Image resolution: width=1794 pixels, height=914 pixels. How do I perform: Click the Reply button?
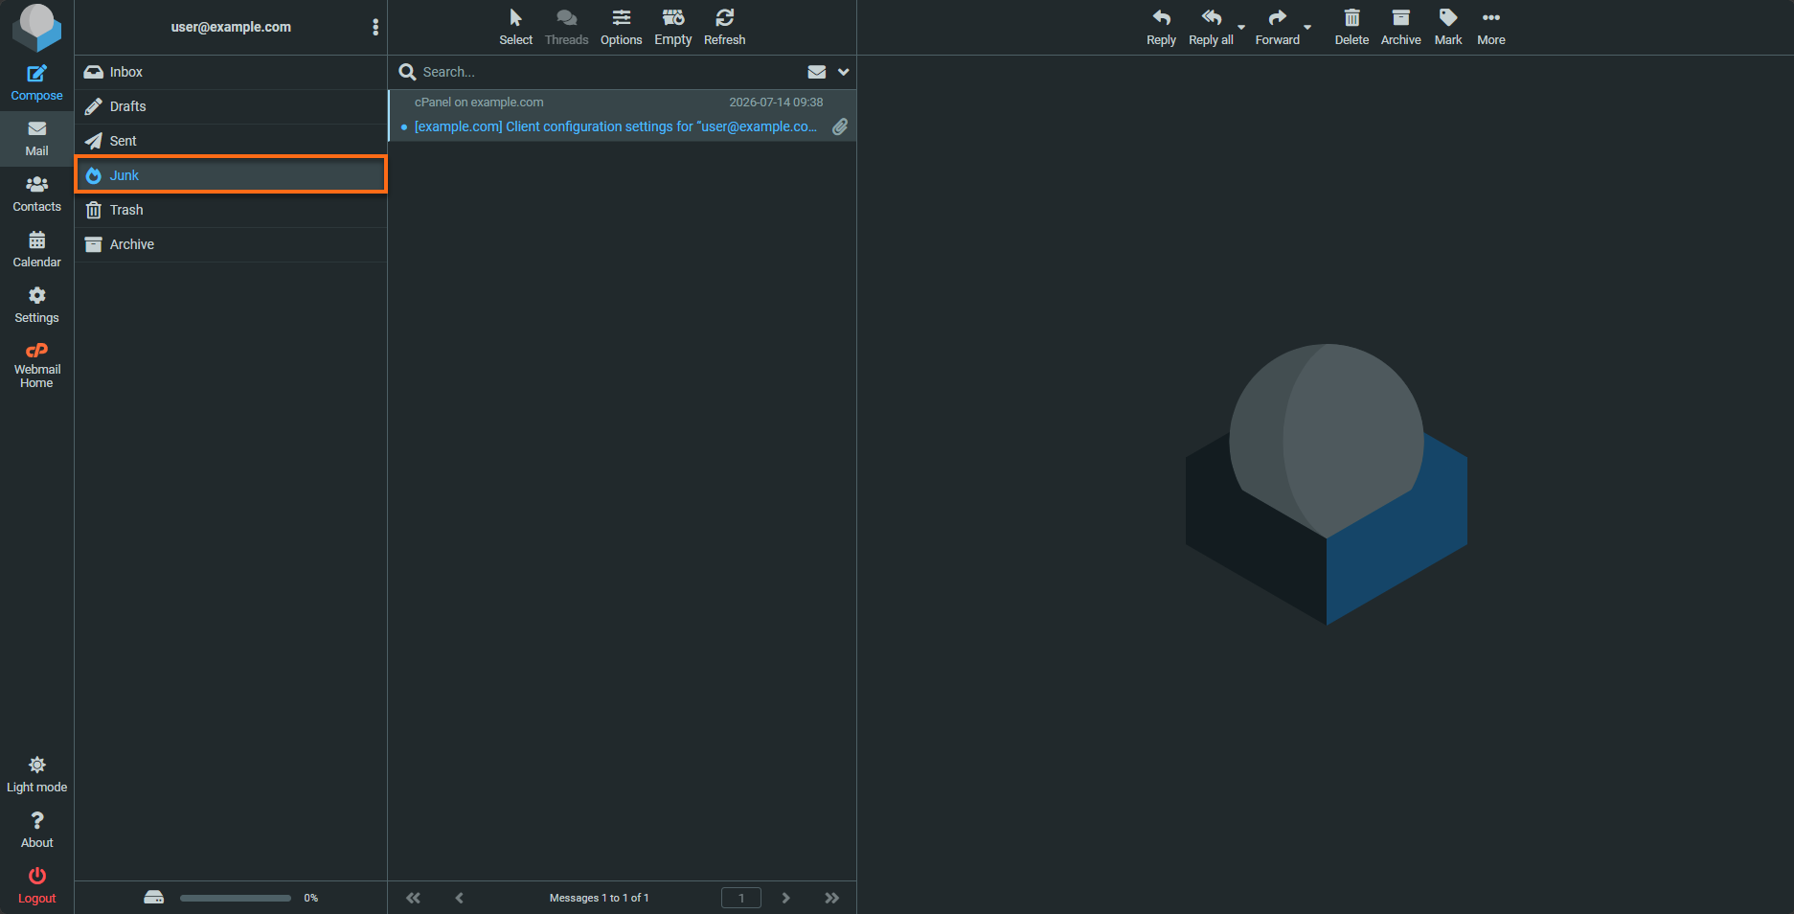(x=1162, y=27)
